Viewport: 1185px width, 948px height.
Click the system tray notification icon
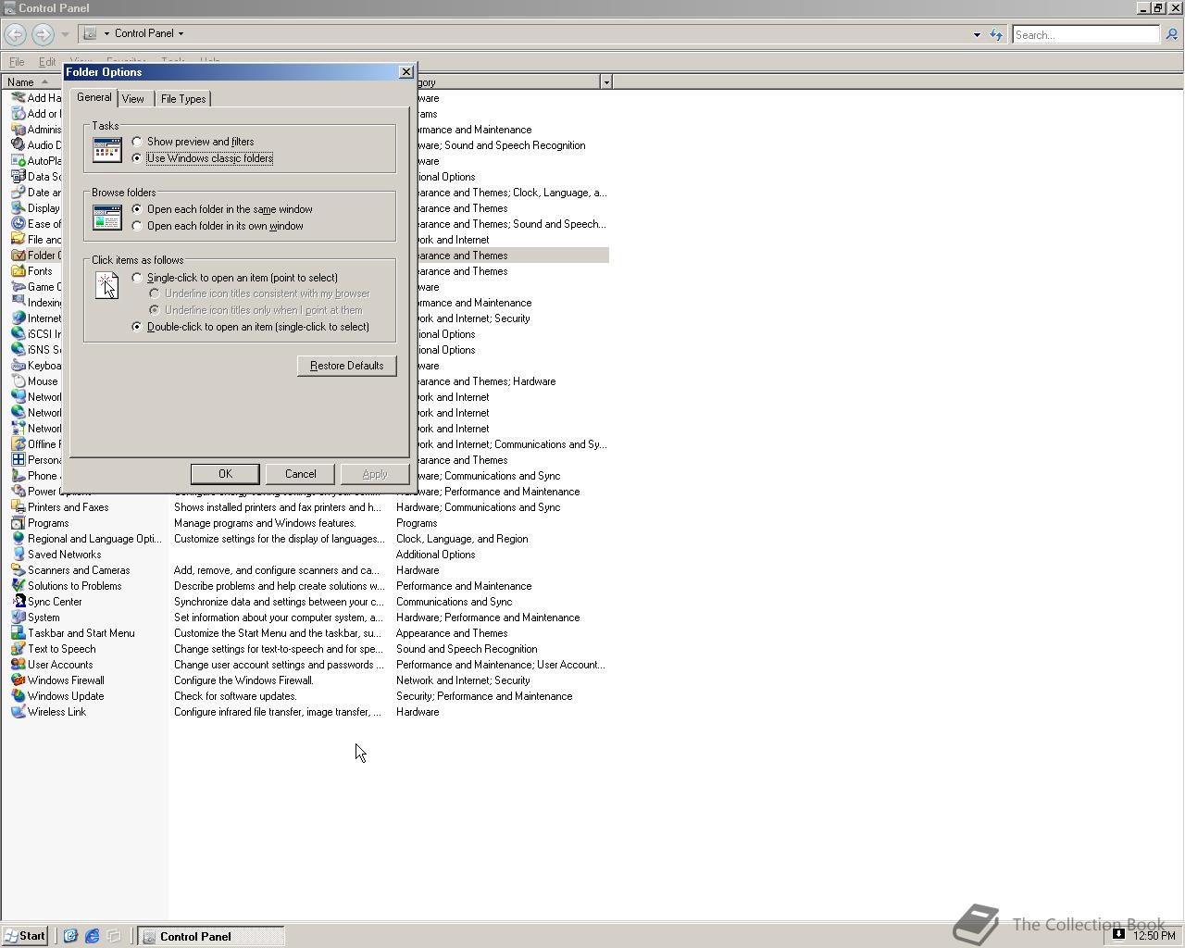point(1118,934)
